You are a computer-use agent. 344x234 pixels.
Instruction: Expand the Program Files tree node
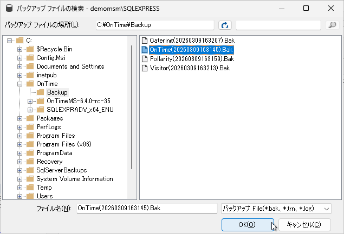click(20, 136)
